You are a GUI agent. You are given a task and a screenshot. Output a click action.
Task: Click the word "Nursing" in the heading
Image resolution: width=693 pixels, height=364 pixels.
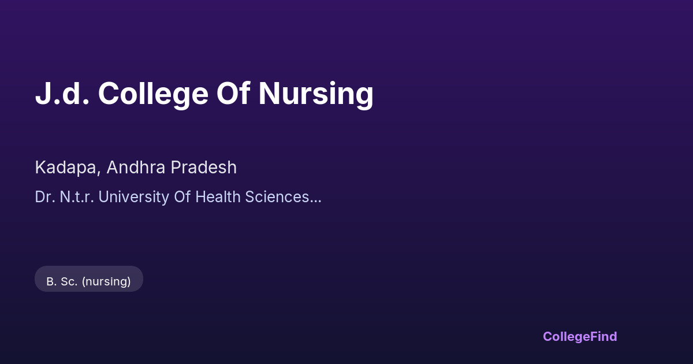coord(315,94)
